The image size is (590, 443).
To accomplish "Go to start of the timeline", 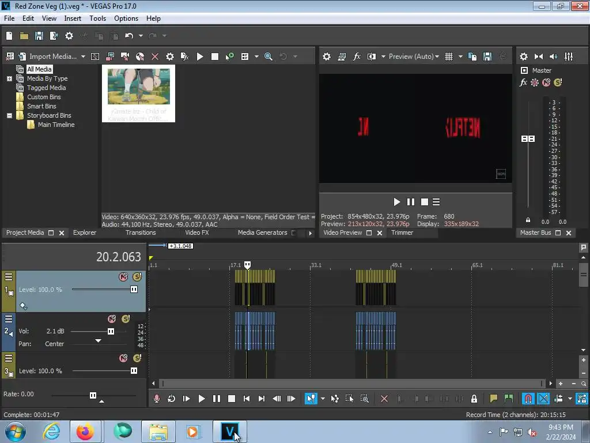I will [247, 399].
